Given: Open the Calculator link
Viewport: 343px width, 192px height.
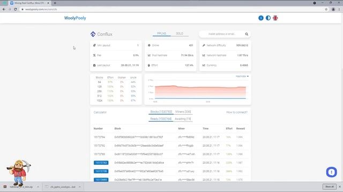Looking at the screenshot, I should 100,113.
